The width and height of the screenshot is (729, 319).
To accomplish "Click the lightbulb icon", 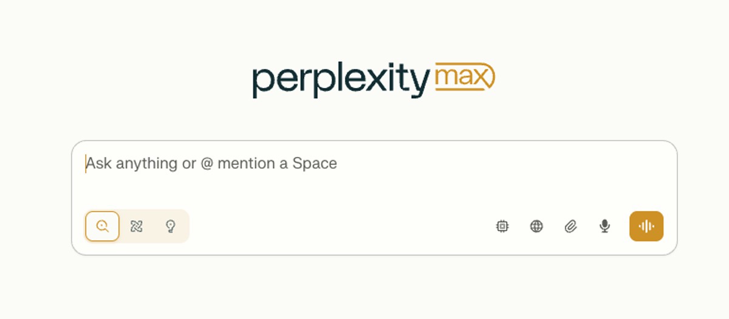I will coord(171,226).
